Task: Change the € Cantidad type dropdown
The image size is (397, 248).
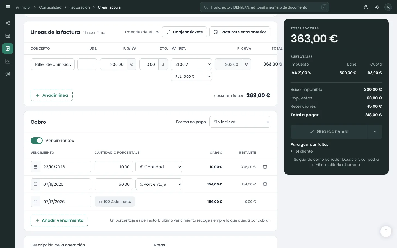Action: 159,167
